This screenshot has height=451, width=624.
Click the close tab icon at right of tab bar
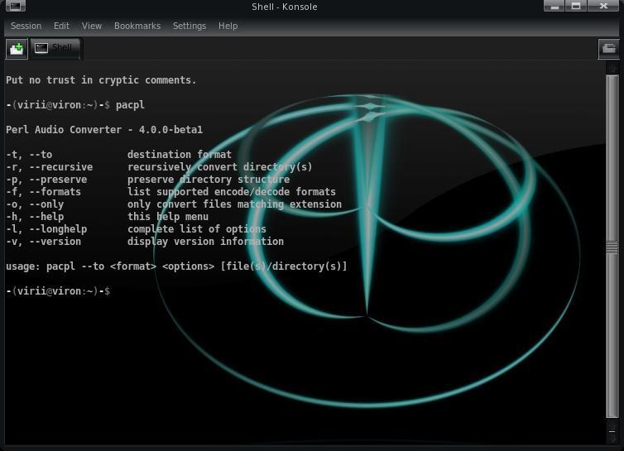coord(608,49)
